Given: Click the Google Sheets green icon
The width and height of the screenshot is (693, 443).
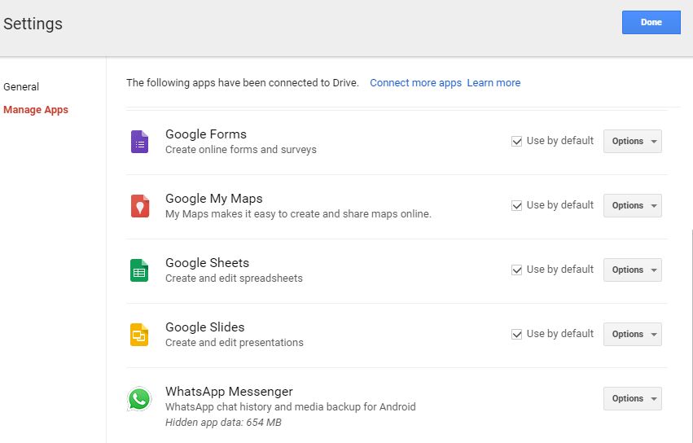Looking at the screenshot, I should tap(139, 270).
